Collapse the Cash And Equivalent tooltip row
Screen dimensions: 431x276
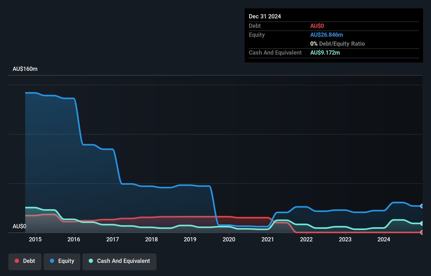point(275,52)
